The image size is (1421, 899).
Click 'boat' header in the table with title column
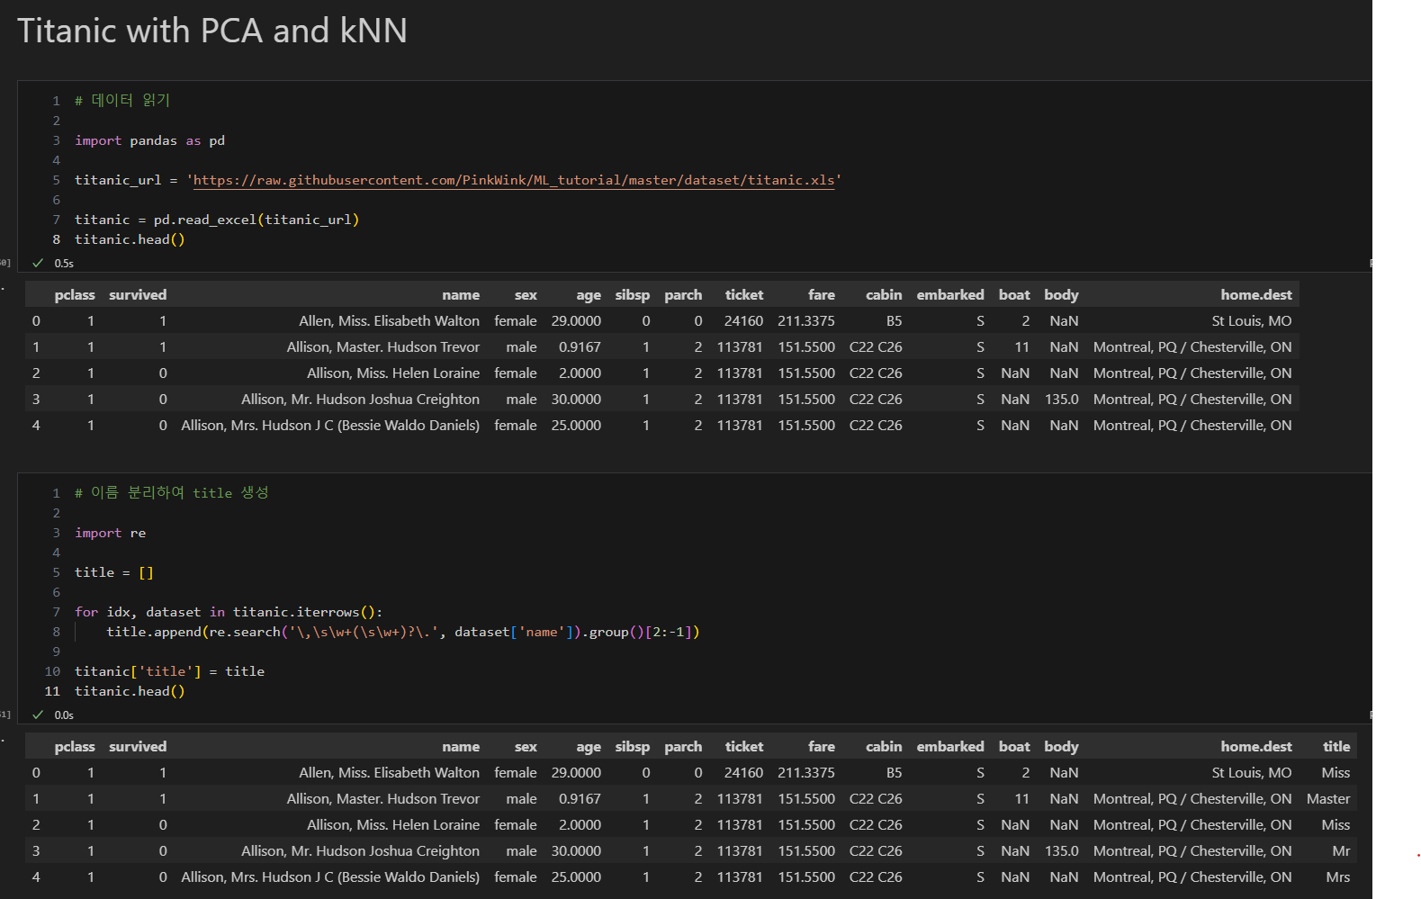1014,747
